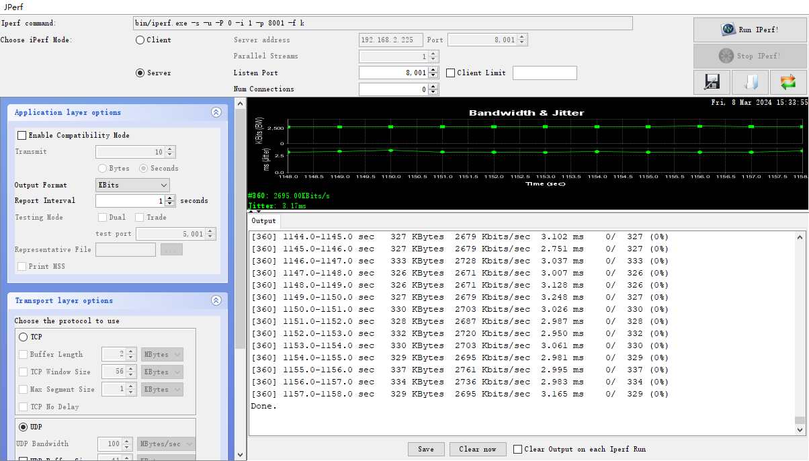The height and width of the screenshot is (461, 809).
Task: Decrease the Report Interval stepper value
Action: tap(170, 204)
